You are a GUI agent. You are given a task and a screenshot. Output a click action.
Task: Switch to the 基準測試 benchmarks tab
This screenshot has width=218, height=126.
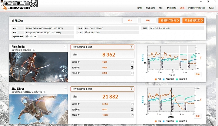pyautogui.click(x=150, y=8)
